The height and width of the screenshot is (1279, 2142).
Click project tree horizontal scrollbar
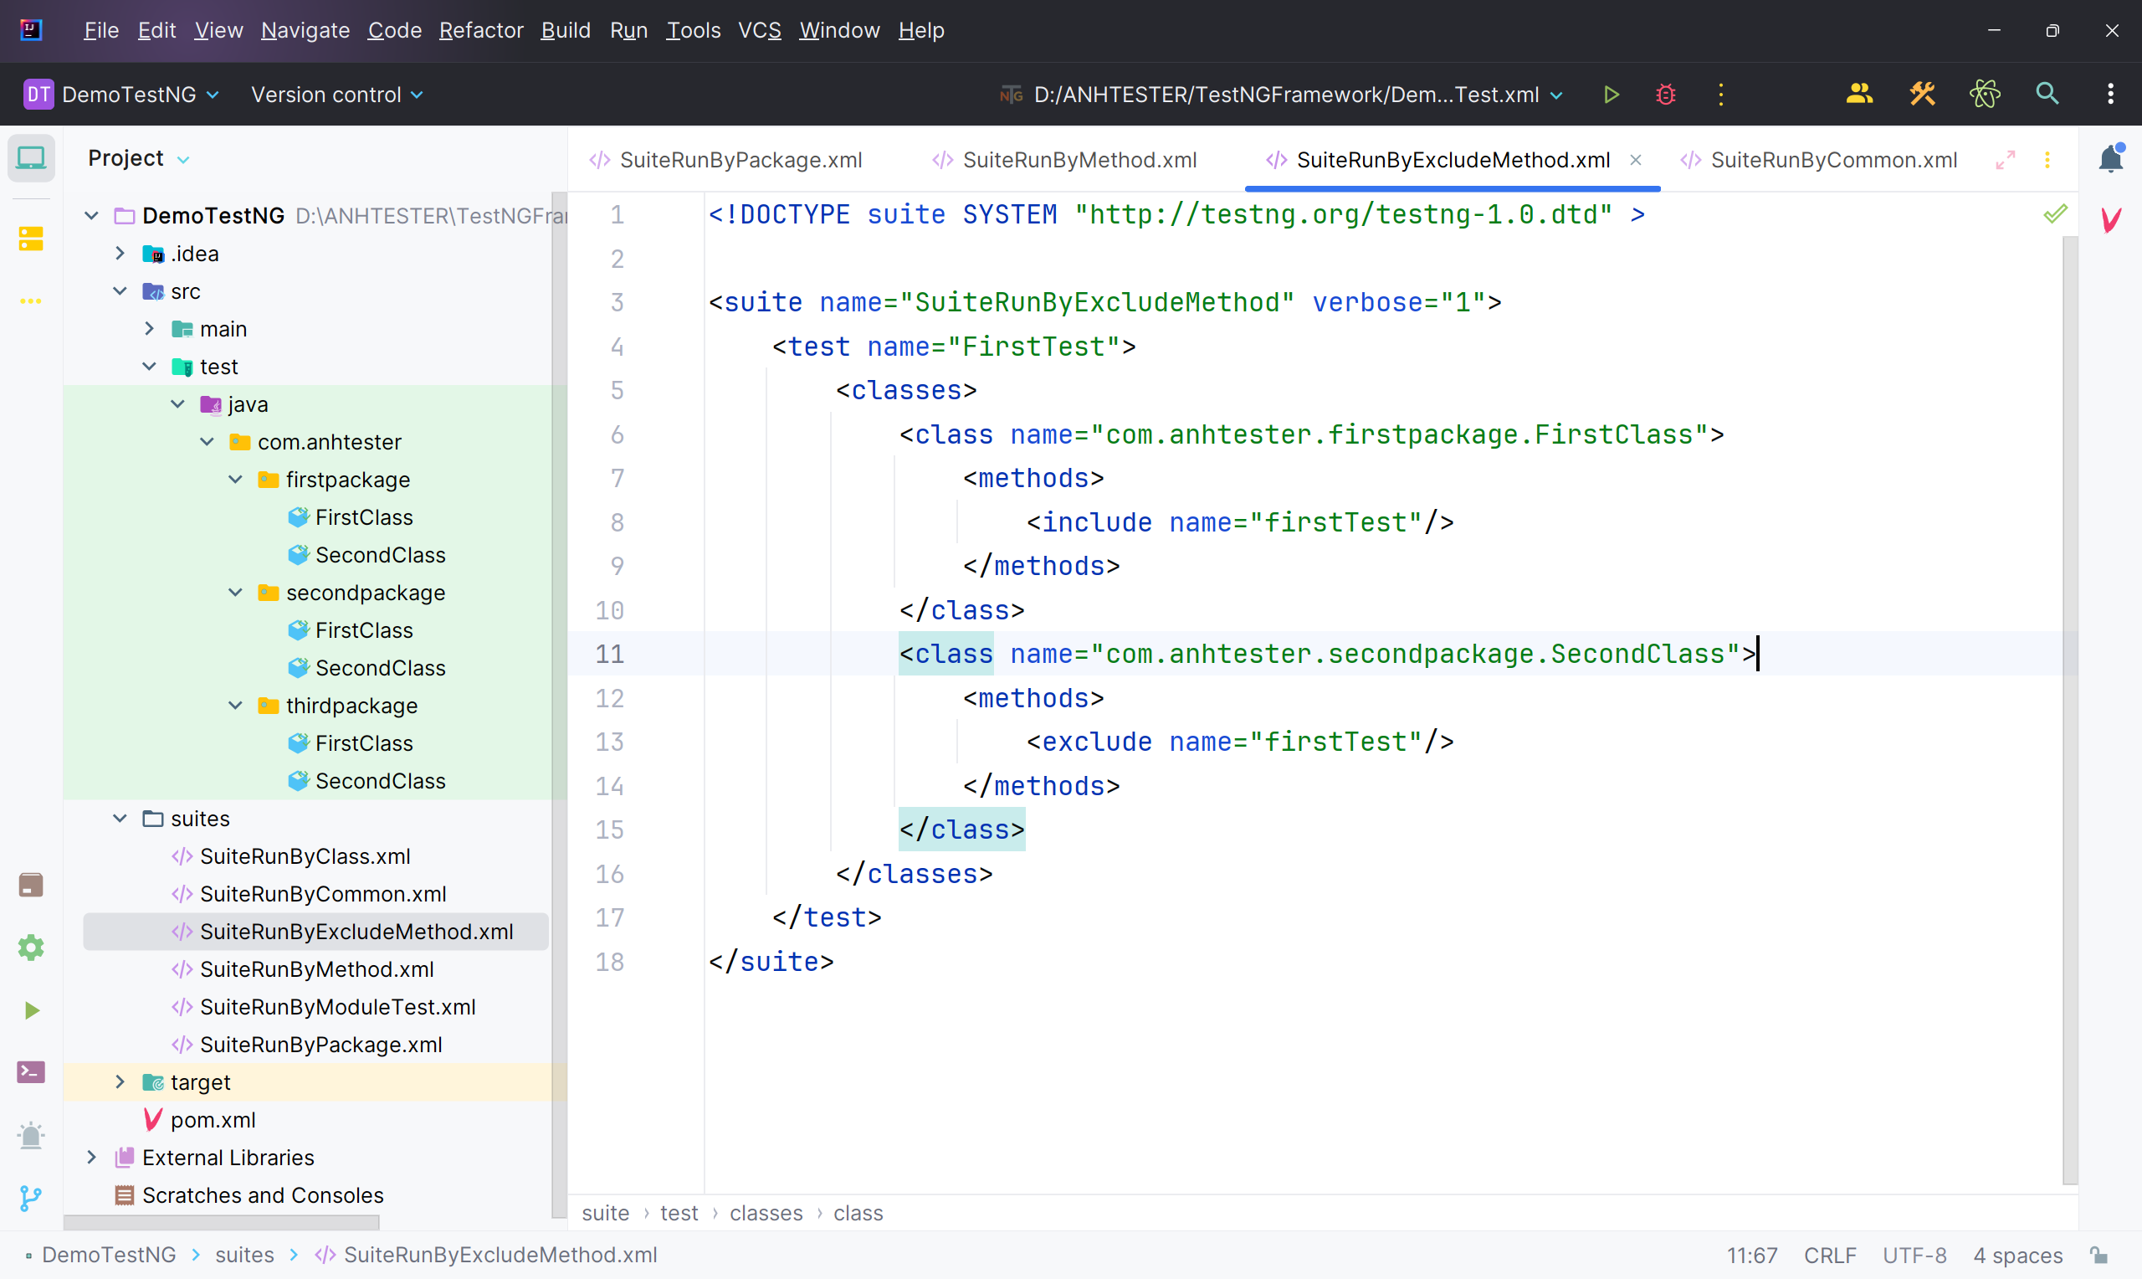coord(222,1223)
